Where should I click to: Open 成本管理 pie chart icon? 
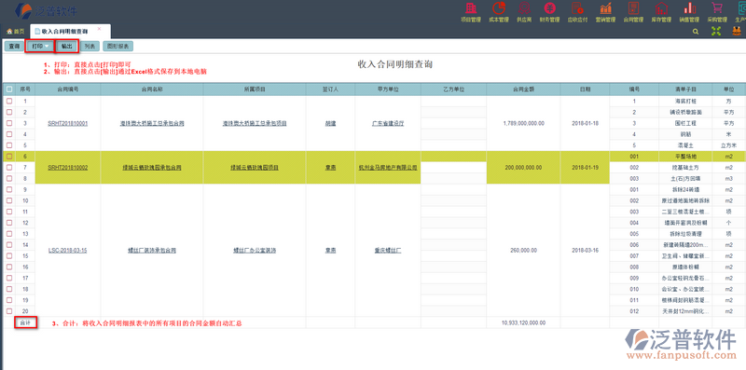499,8
